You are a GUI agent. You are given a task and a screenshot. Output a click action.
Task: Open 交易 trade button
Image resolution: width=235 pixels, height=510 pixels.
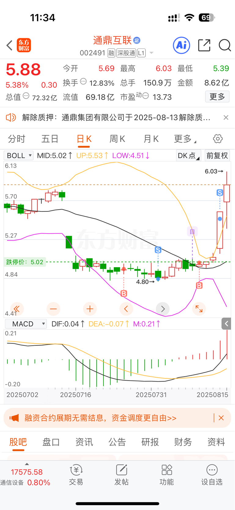76,475
